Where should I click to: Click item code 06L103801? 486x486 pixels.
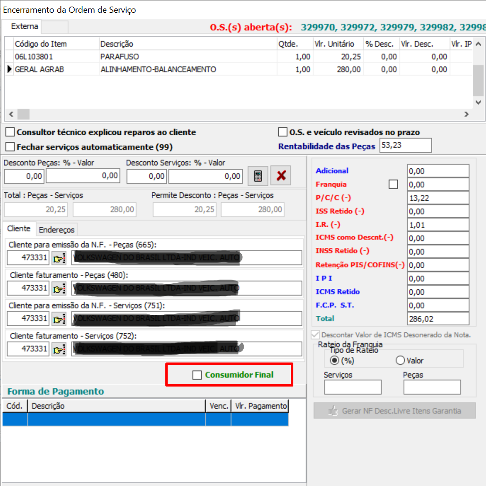(34, 57)
